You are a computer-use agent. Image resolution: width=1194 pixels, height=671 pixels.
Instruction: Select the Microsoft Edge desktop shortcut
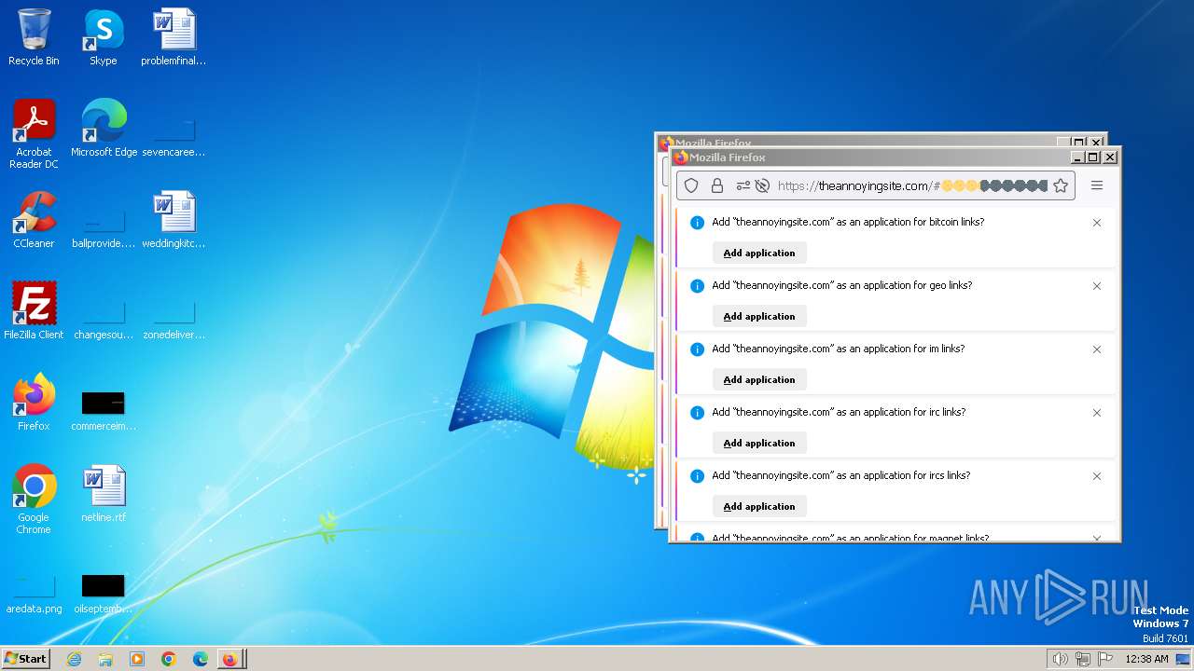(104, 128)
